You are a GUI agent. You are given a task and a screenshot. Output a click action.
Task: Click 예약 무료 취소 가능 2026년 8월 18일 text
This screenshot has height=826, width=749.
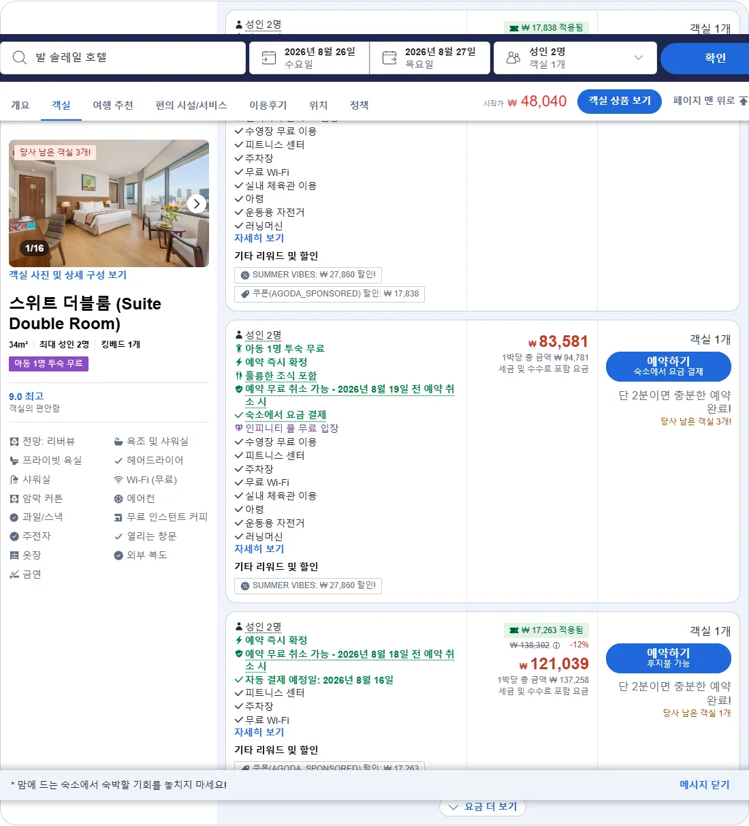pyautogui.click(x=349, y=660)
